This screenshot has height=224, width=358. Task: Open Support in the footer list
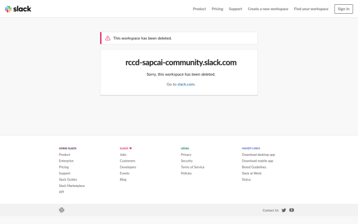click(x=64, y=173)
